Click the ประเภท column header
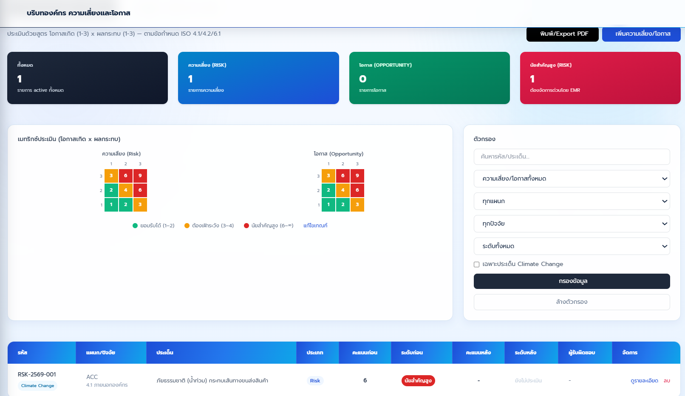 coord(318,353)
